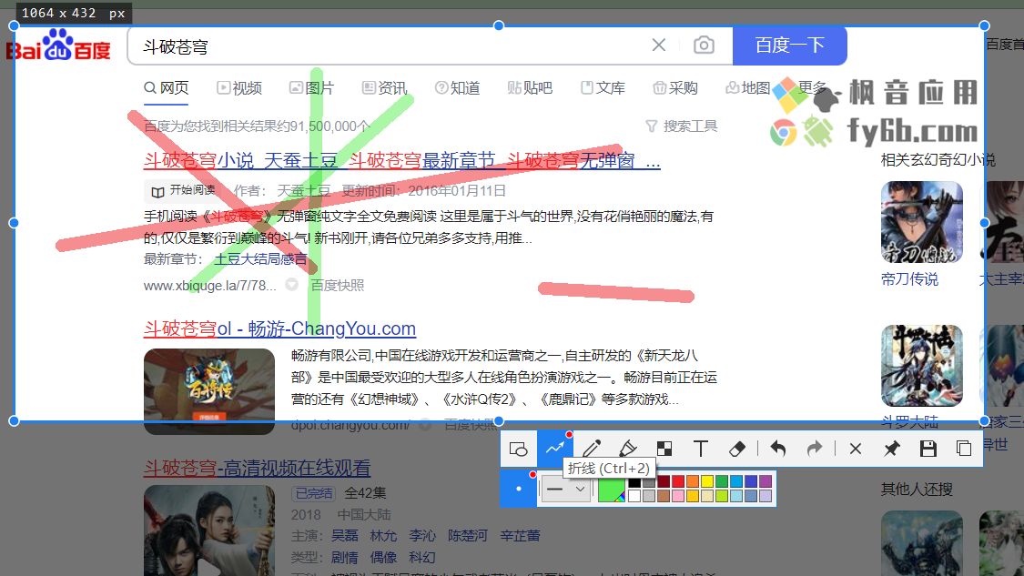Pick the yellow color swatch
This screenshot has width=1024, height=576.
point(707,482)
